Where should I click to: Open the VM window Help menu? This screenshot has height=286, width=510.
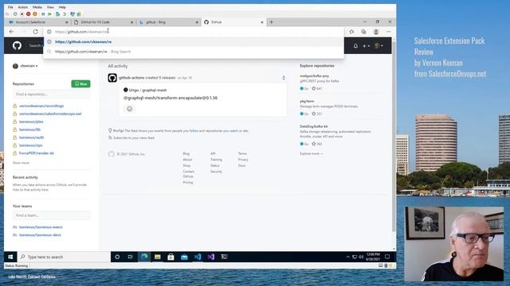click(62, 7)
